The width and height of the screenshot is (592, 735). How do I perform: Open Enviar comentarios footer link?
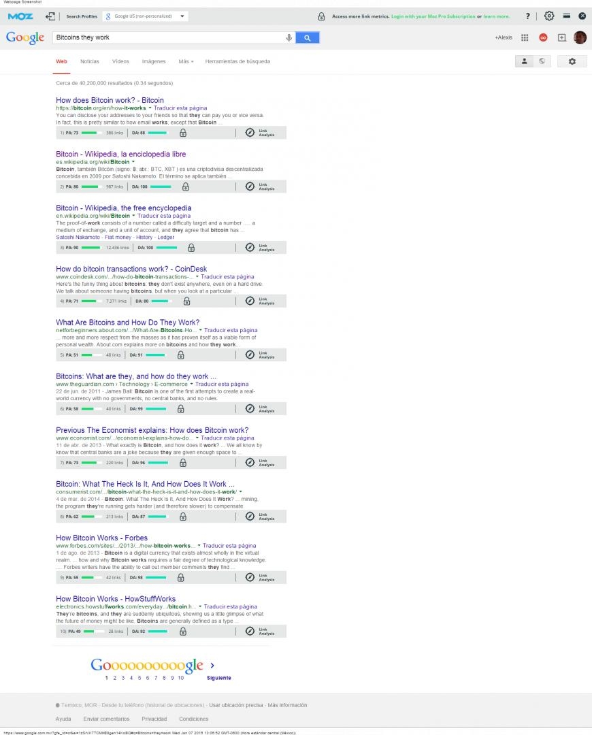point(106,719)
